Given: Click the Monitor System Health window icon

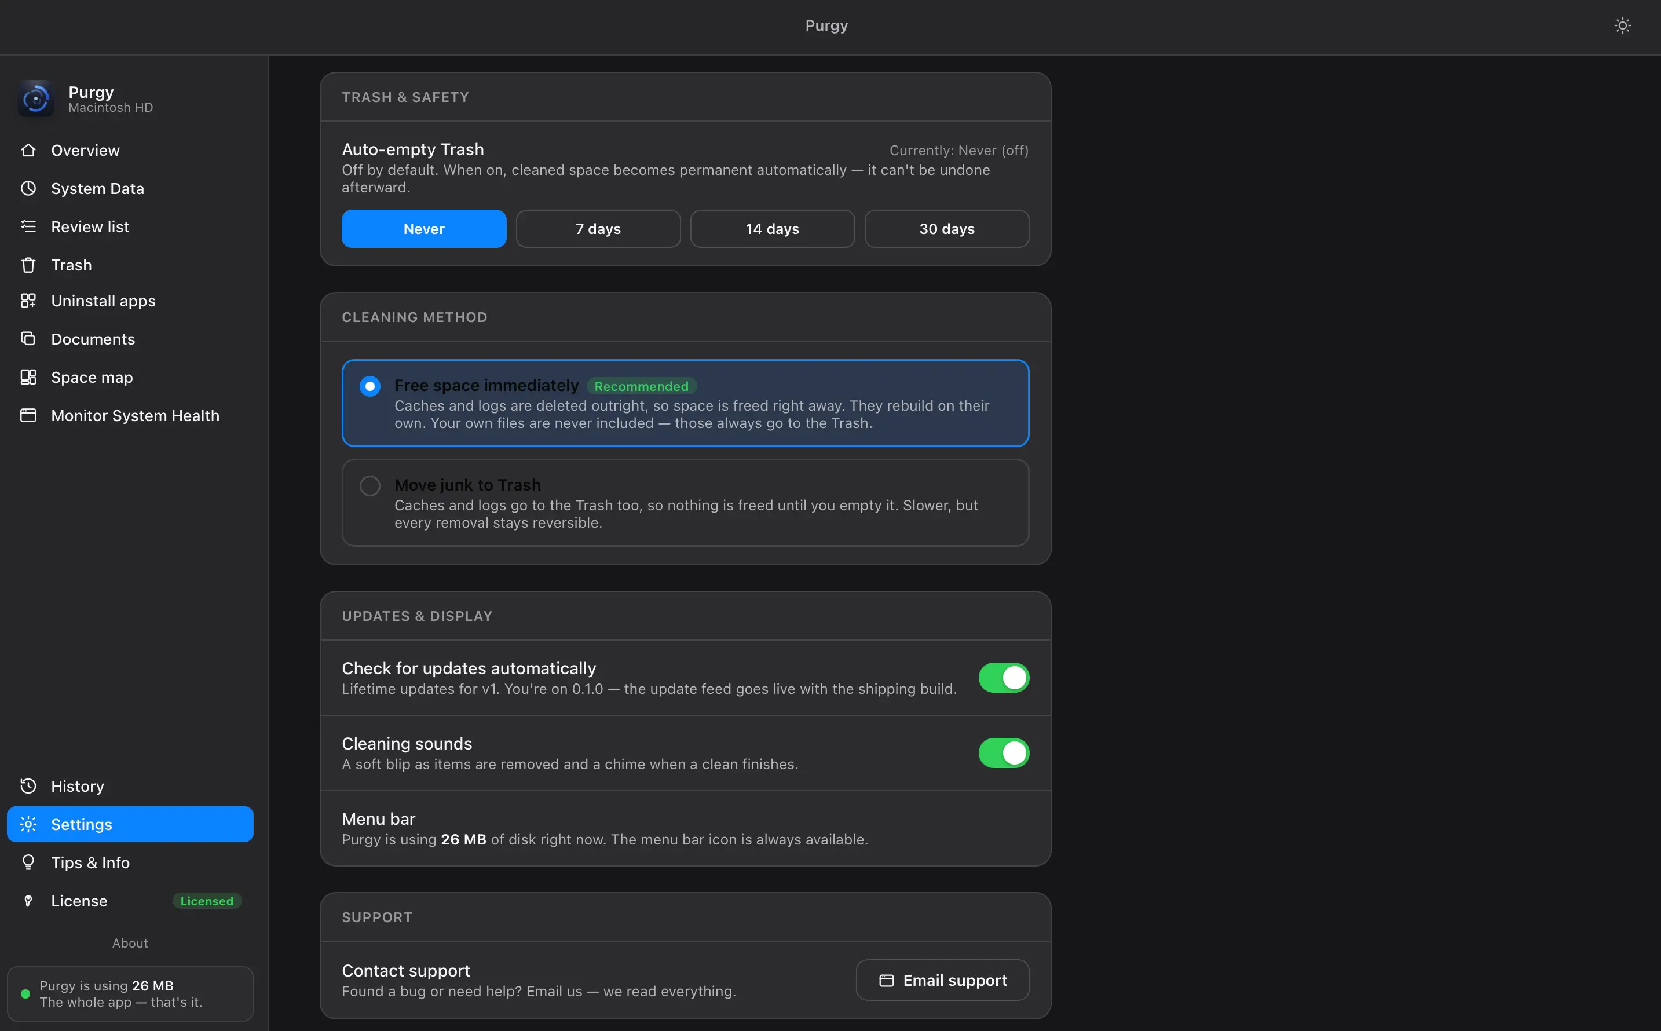Looking at the screenshot, I should [28, 415].
